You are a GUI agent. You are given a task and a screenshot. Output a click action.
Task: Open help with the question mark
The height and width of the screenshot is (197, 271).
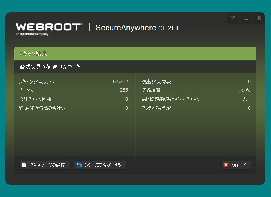[x=233, y=18]
